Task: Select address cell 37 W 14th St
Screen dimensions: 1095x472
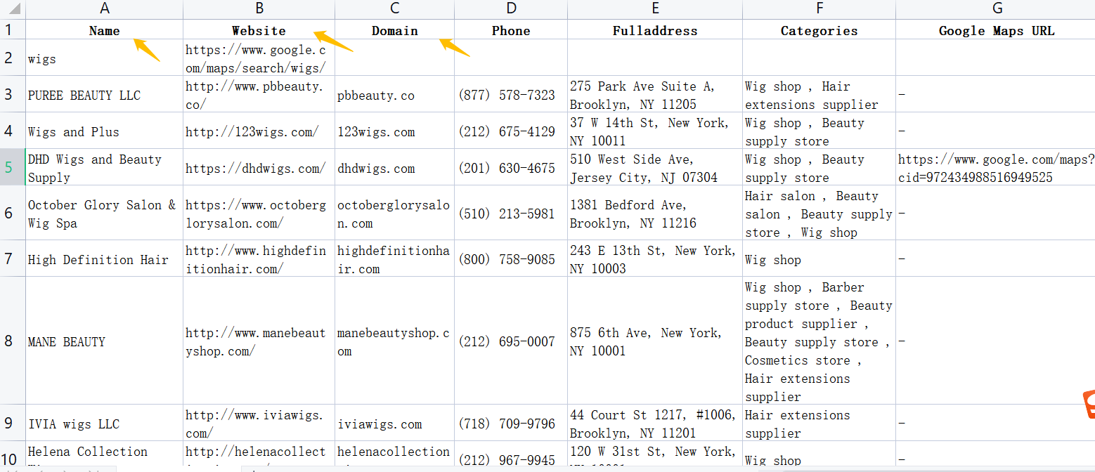Action: [655, 131]
